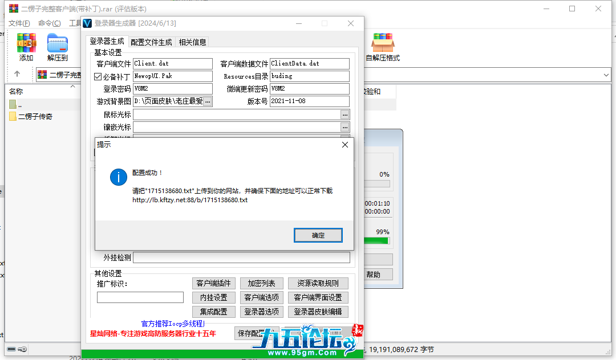
Task: Open 登录器皮肤编辑 settings
Action: pos(318,312)
